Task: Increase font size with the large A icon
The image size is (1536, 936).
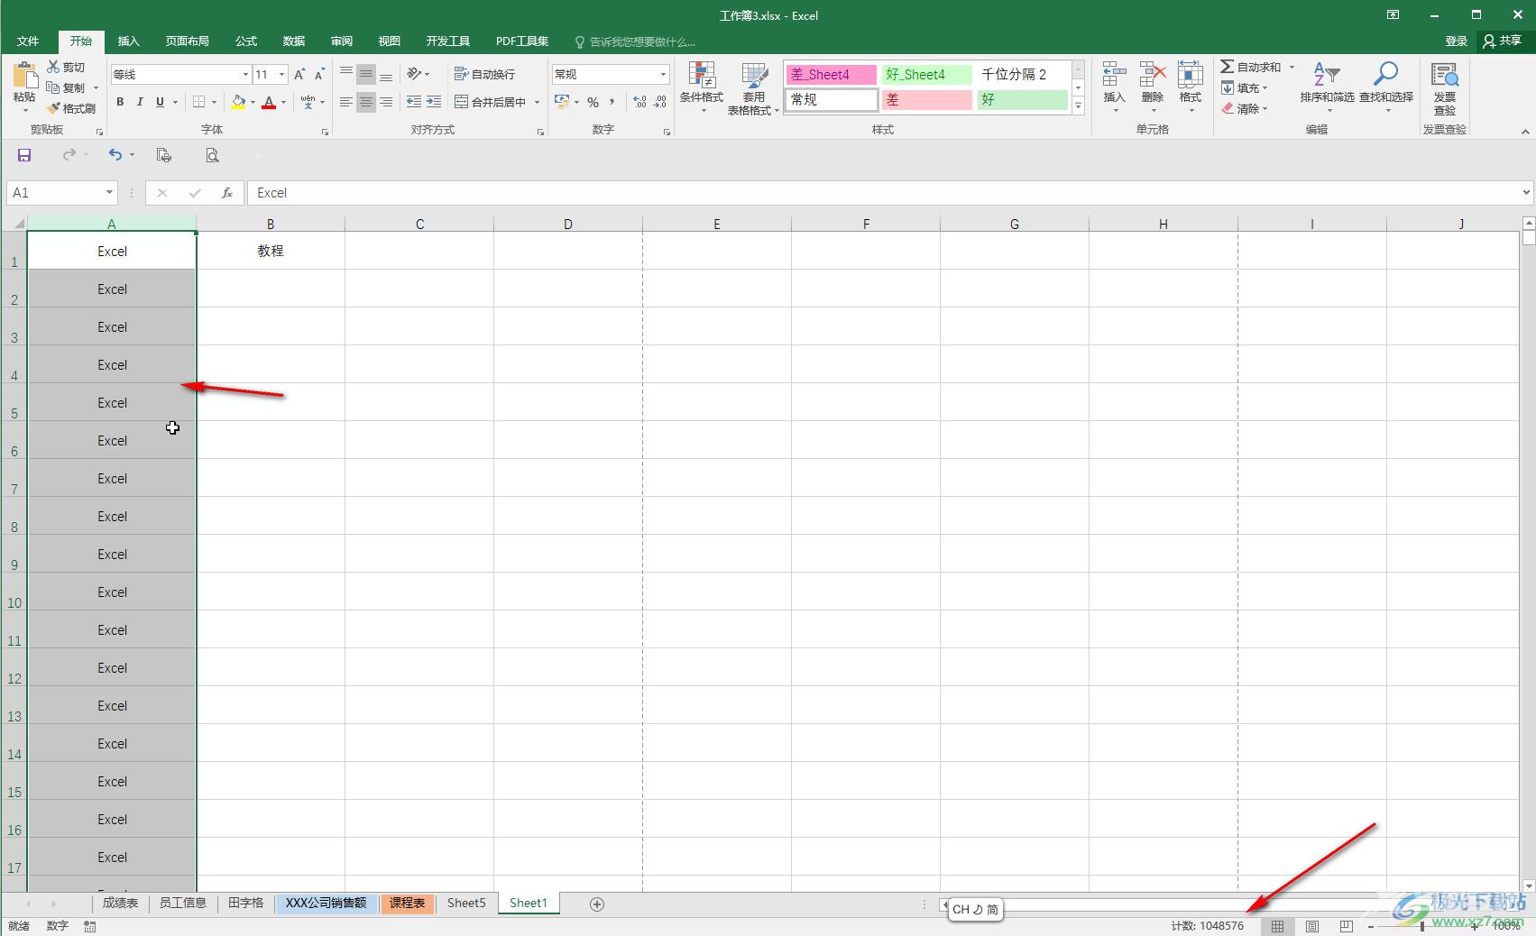Action: tap(299, 74)
